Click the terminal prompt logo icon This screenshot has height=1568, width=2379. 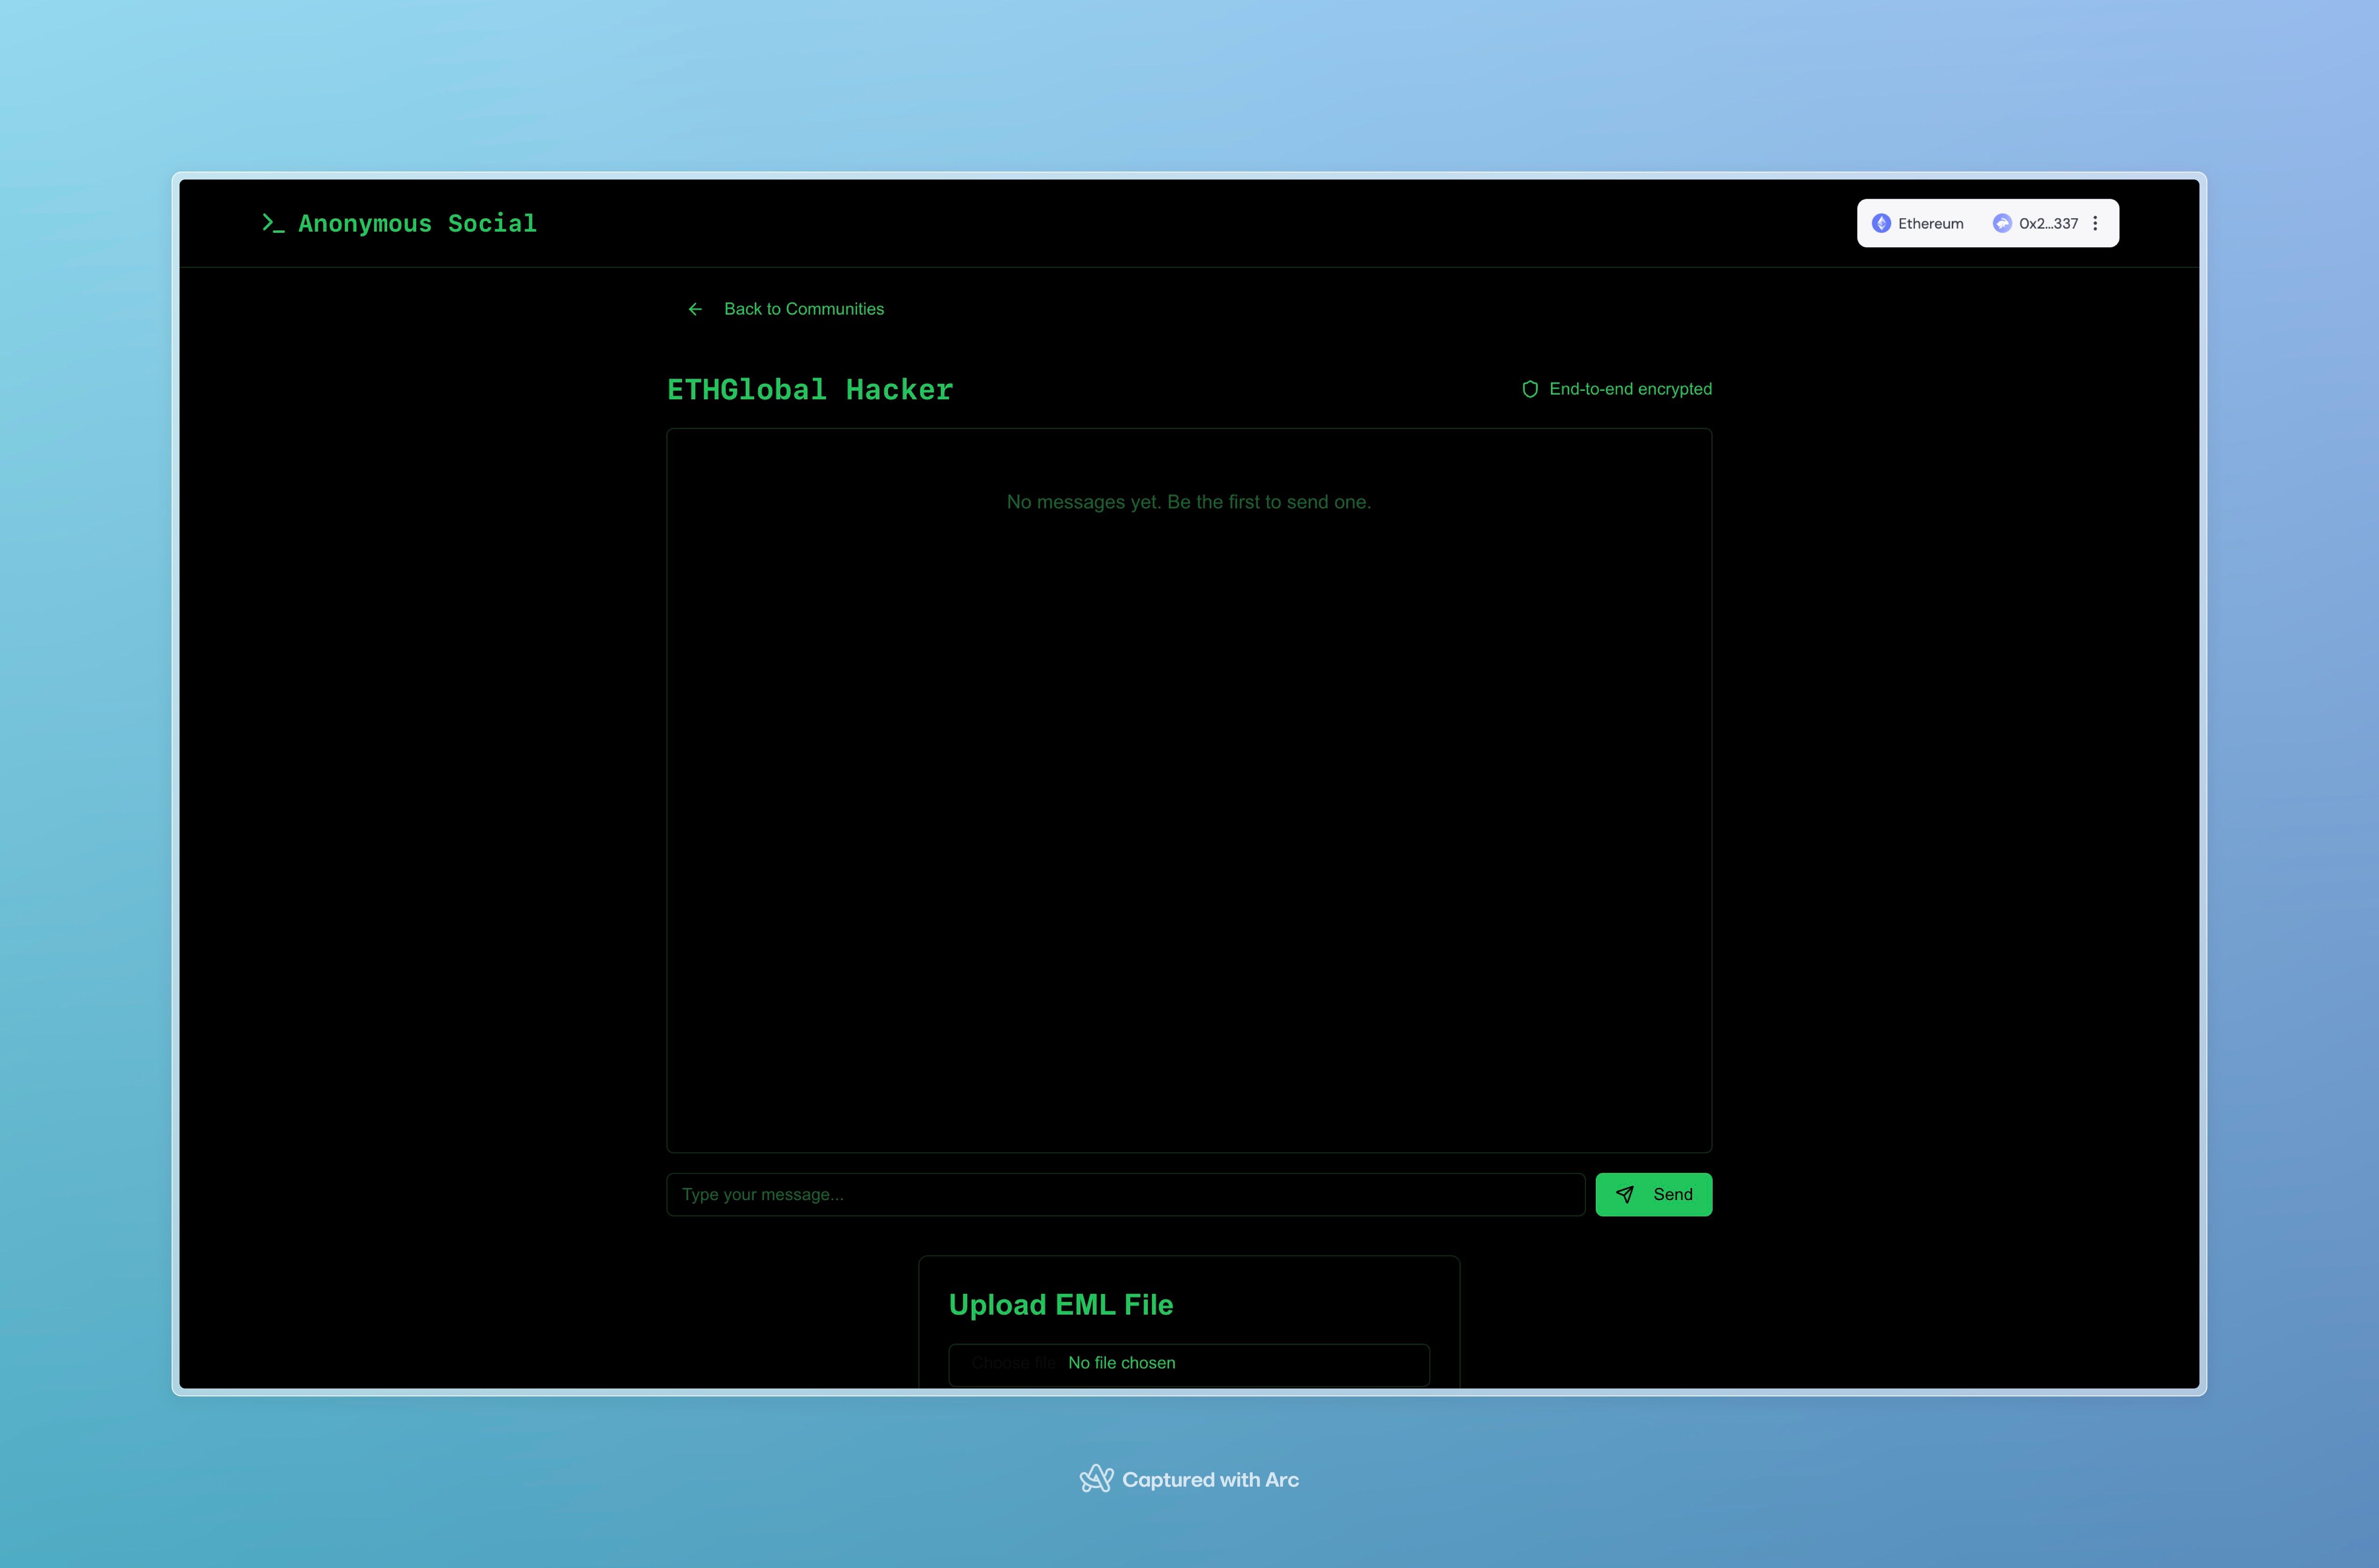pos(272,223)
